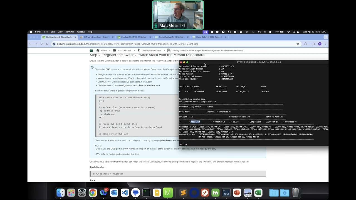This screenshot has width=356, height=200.
Task: Open Preview from the Dock
Action: (x=248, y=192)
